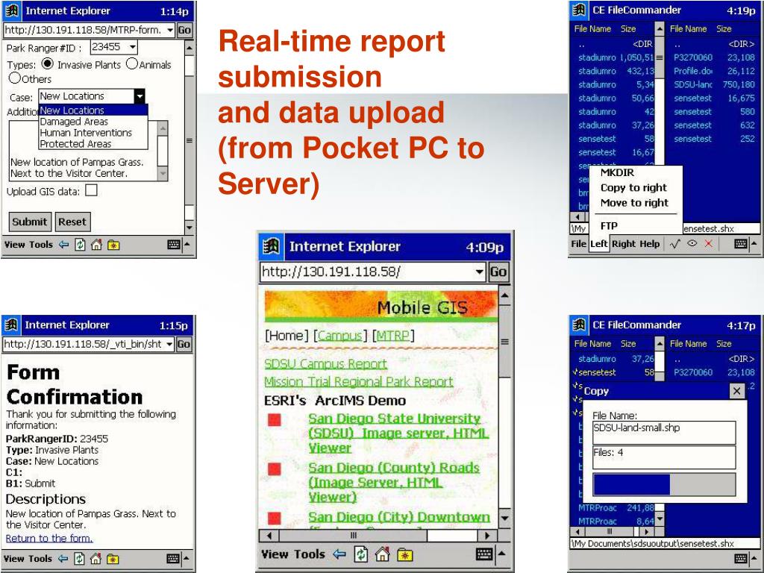Image resolution: width=764 pixels, height=573 pixels.
Task: Select Copy to right in the FileCommander menu
Action: (x=633, y=187)
